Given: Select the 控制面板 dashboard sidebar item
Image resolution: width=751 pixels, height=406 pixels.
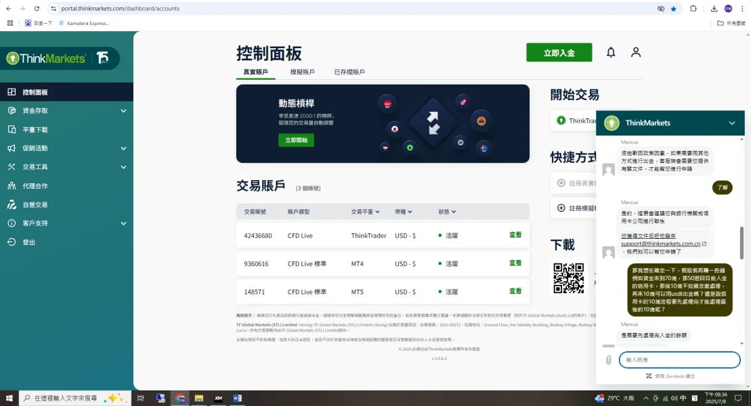Looking at the screenshot, I should (66, 92).
